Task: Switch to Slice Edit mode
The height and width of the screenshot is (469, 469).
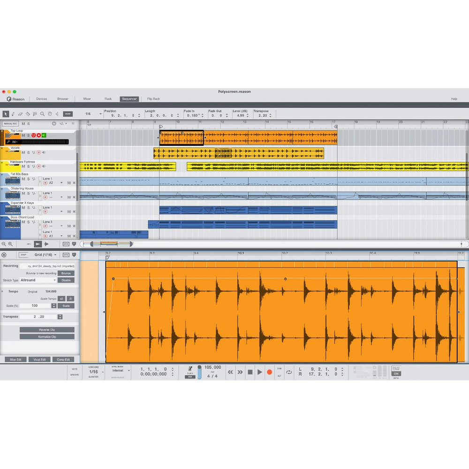Action: (15, 360)
